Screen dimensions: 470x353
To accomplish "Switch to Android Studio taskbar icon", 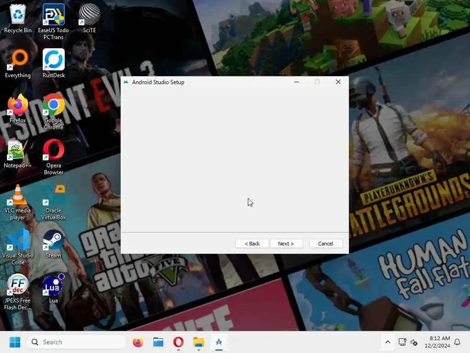I will tap(219, 342).
